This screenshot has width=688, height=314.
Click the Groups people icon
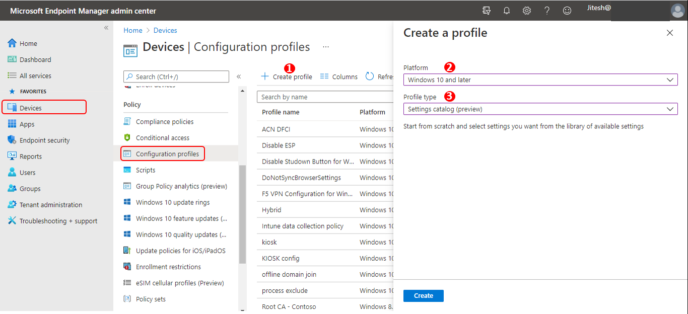pyautogui.click(x=12, y=188)
